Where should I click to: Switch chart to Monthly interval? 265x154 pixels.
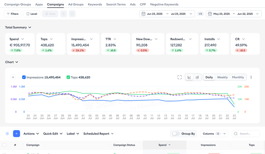point(238,77)
